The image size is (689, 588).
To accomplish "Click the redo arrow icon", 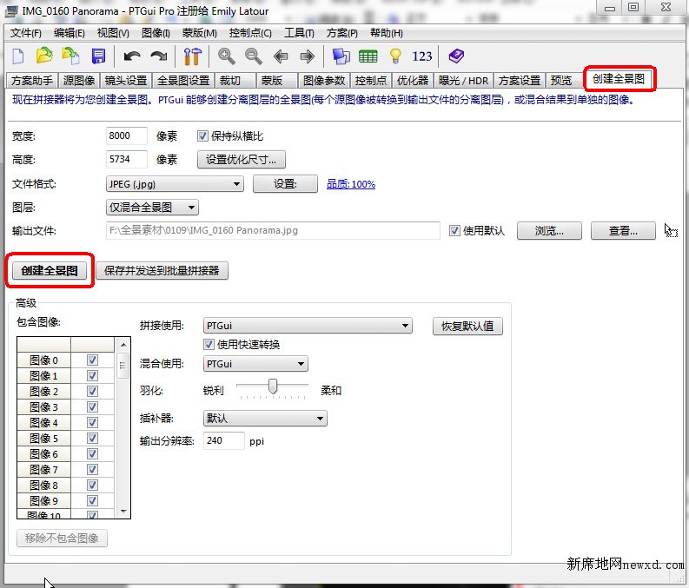I will [159, 56].
